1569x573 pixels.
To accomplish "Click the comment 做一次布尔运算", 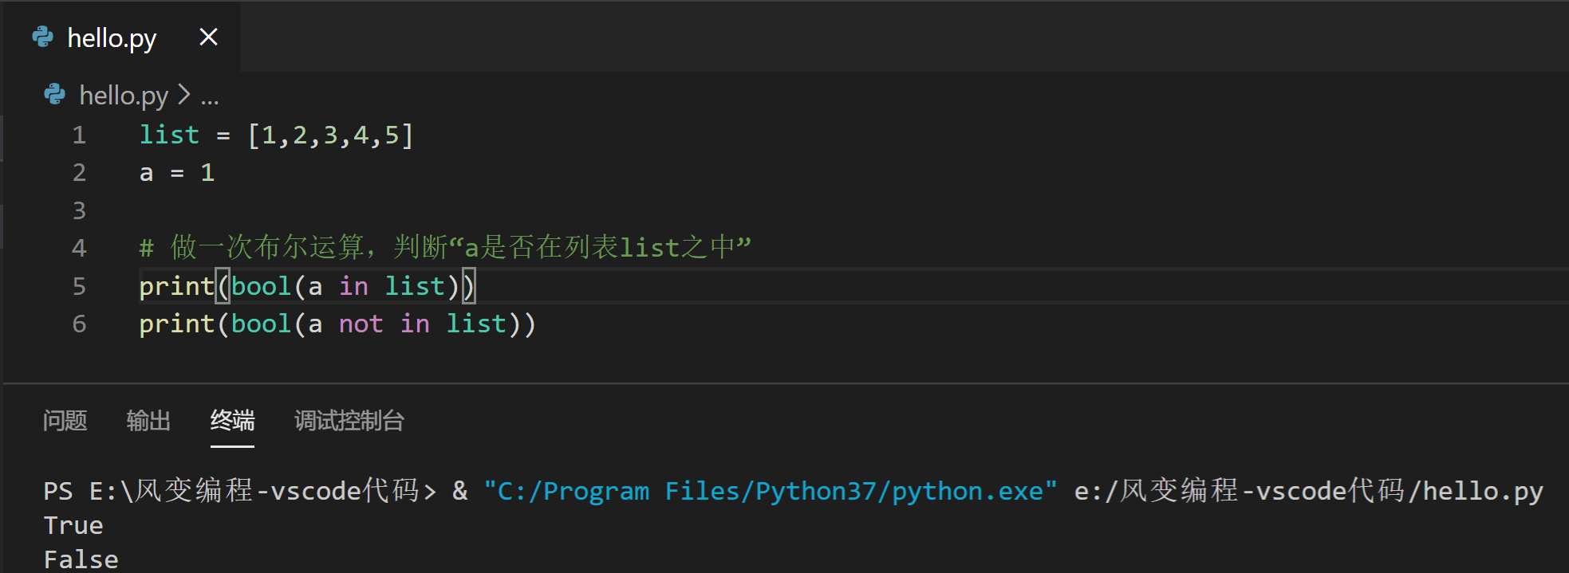I will [445, 247].
